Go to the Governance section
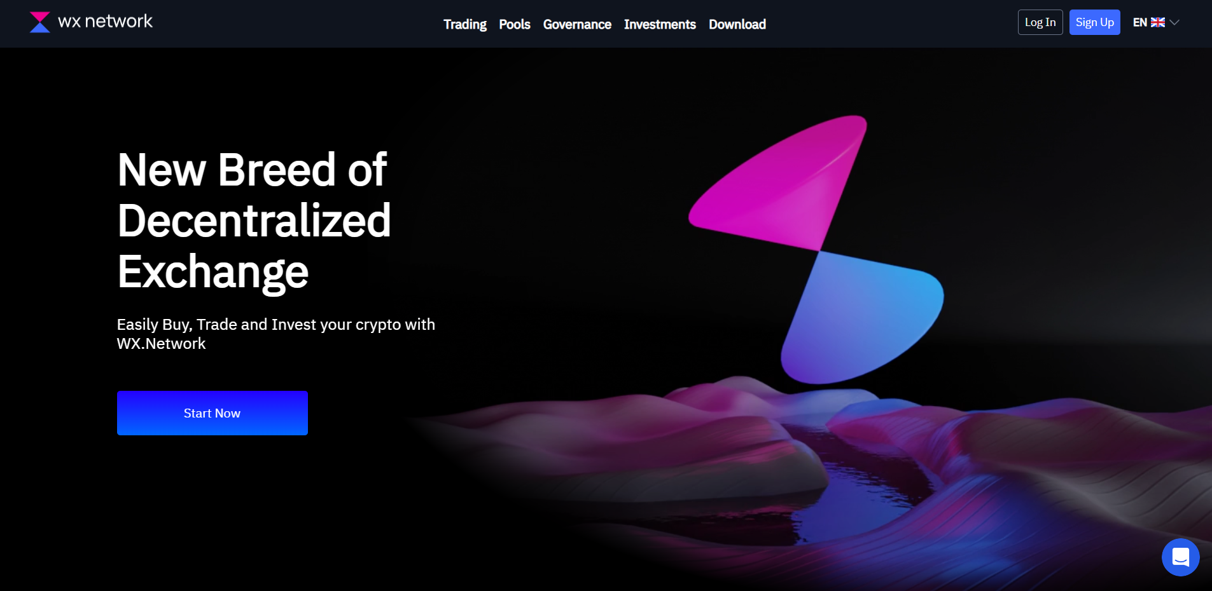The height and width of the screenshot is (591, 1212). (x=577, y=24)
